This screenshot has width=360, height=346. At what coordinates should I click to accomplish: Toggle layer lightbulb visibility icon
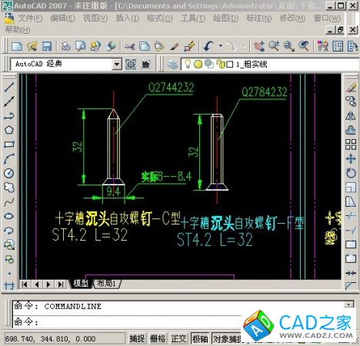pyautogui.click(x=188, y=64)
